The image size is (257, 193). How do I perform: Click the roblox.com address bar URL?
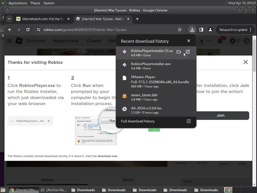[85, 30]
